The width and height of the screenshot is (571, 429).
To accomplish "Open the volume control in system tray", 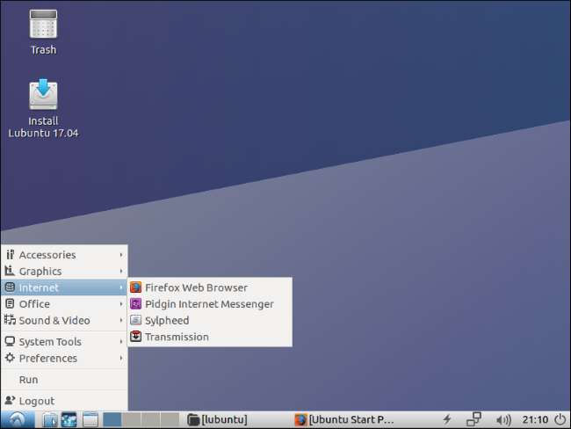I will pos(503,419).
